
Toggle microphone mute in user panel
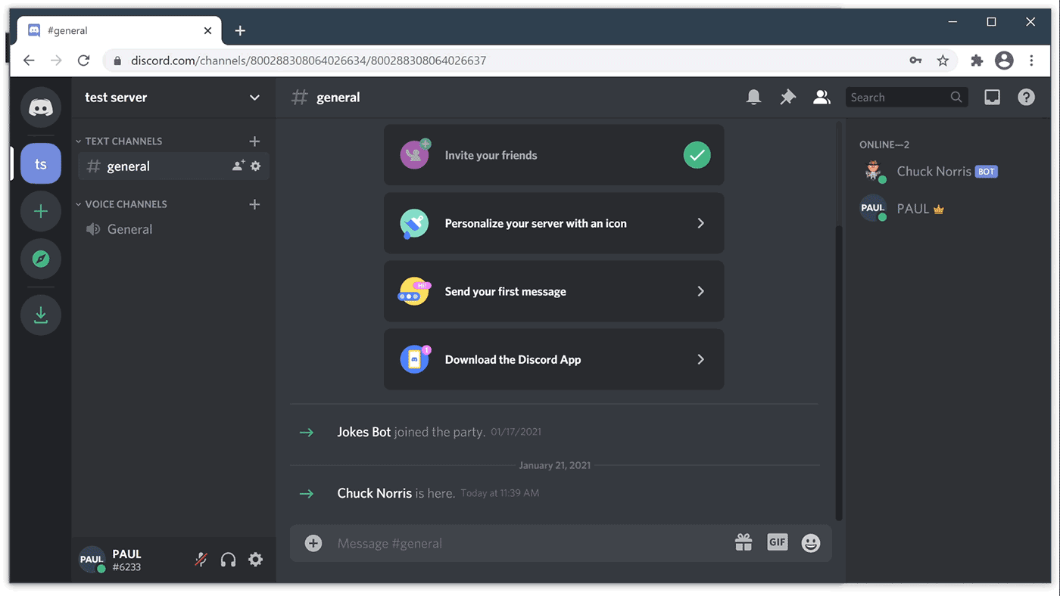[x=201, y=560]
